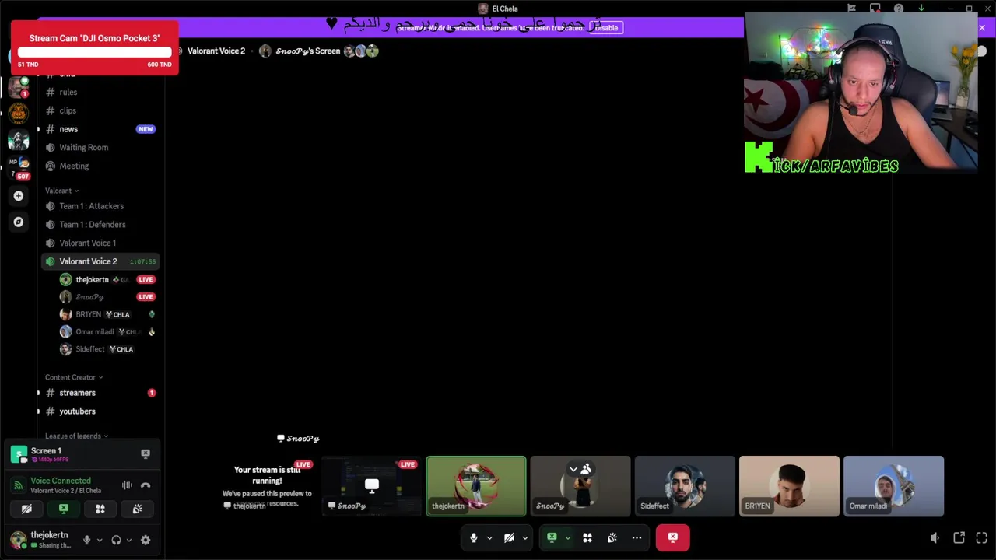
Task: Open more options ellipsis in call bar
Action: 637,537
